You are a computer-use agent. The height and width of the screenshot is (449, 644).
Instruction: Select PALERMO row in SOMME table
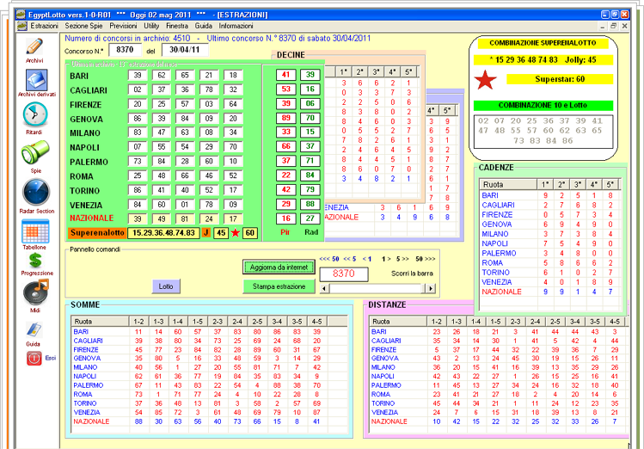pyautogui.click(x=210, y=385)
